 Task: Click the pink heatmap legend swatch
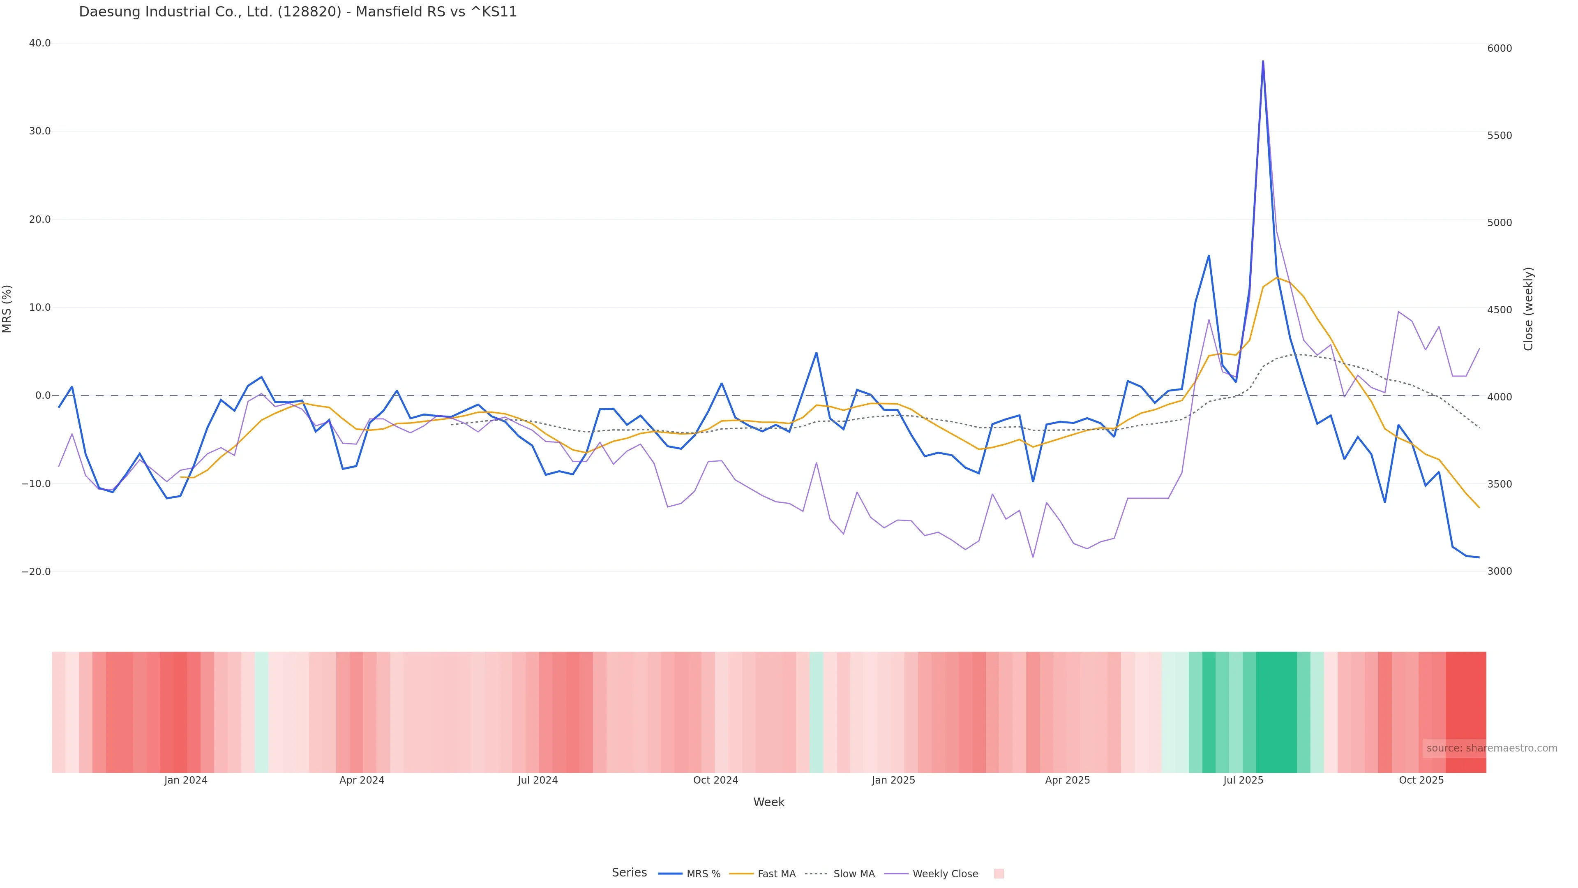pos(999,874)
